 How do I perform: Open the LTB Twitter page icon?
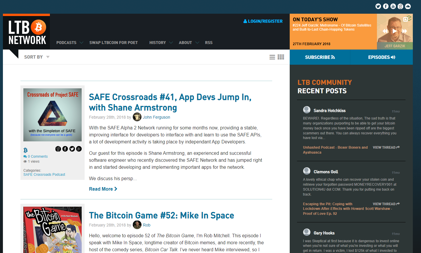(x=378, y=6)
